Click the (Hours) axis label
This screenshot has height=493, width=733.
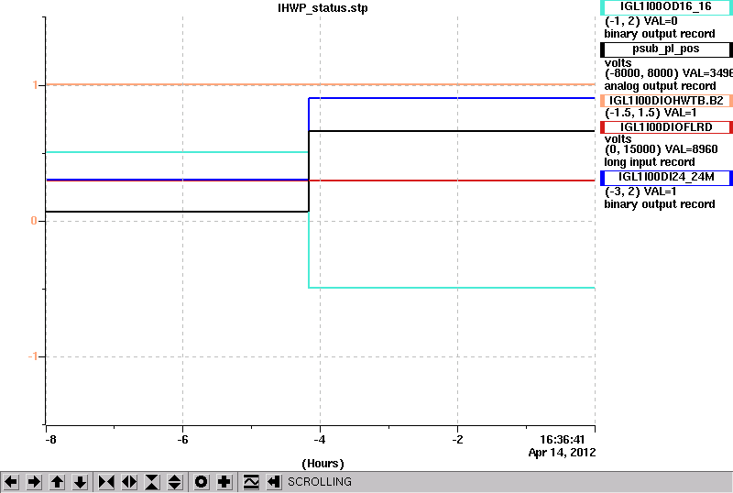point(323,464)
